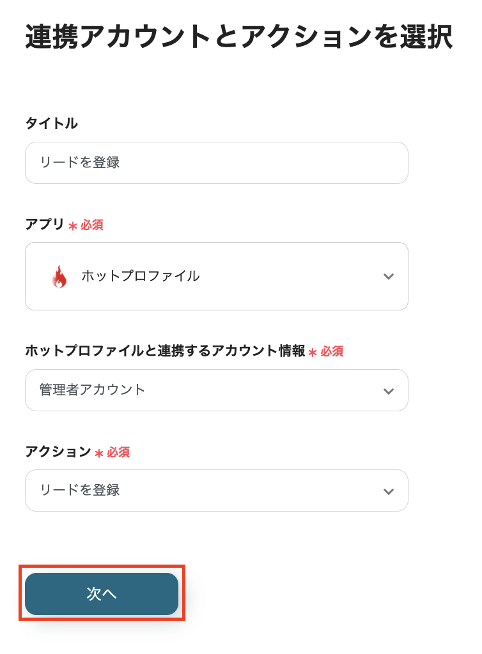Click the red asterisk beside アクション

click(99, 453)
